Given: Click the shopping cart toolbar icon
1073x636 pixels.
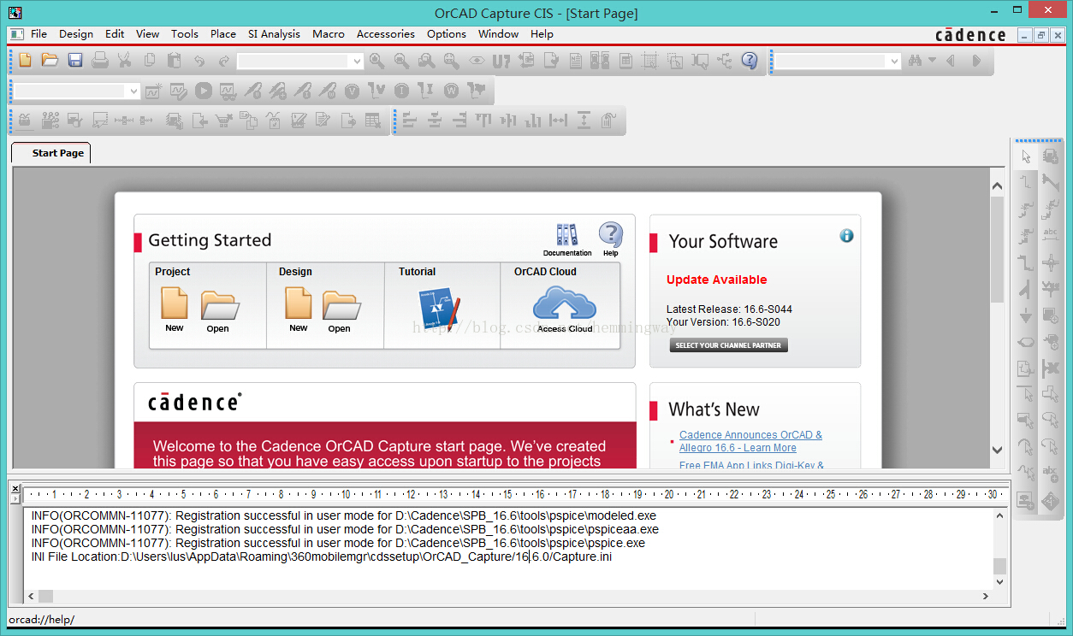Looking at the screenshot, I should click(x=224, y=121).
